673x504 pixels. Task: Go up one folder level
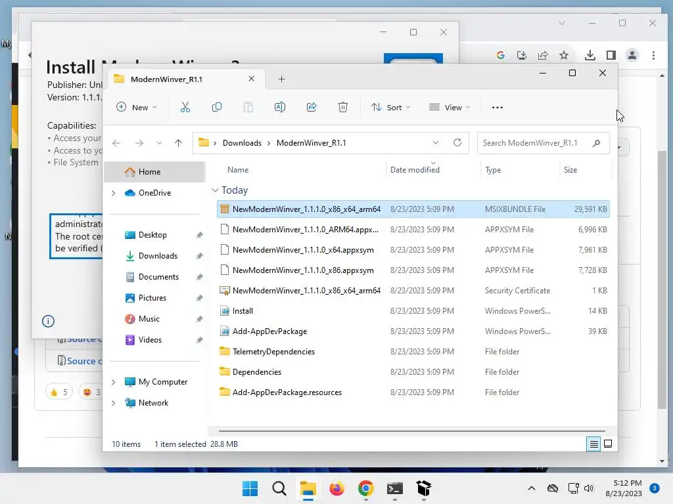pos(179,143)
